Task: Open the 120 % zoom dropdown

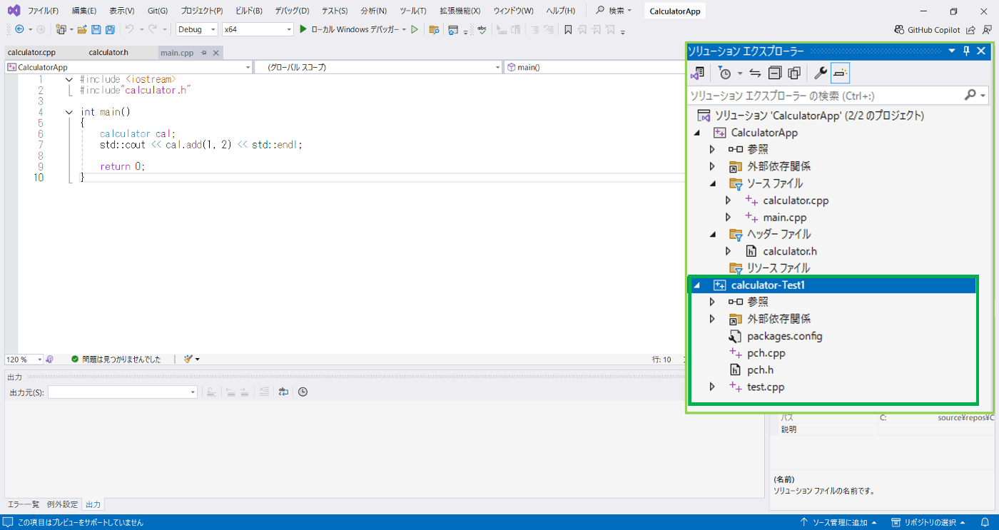Action: pos(24,360)
